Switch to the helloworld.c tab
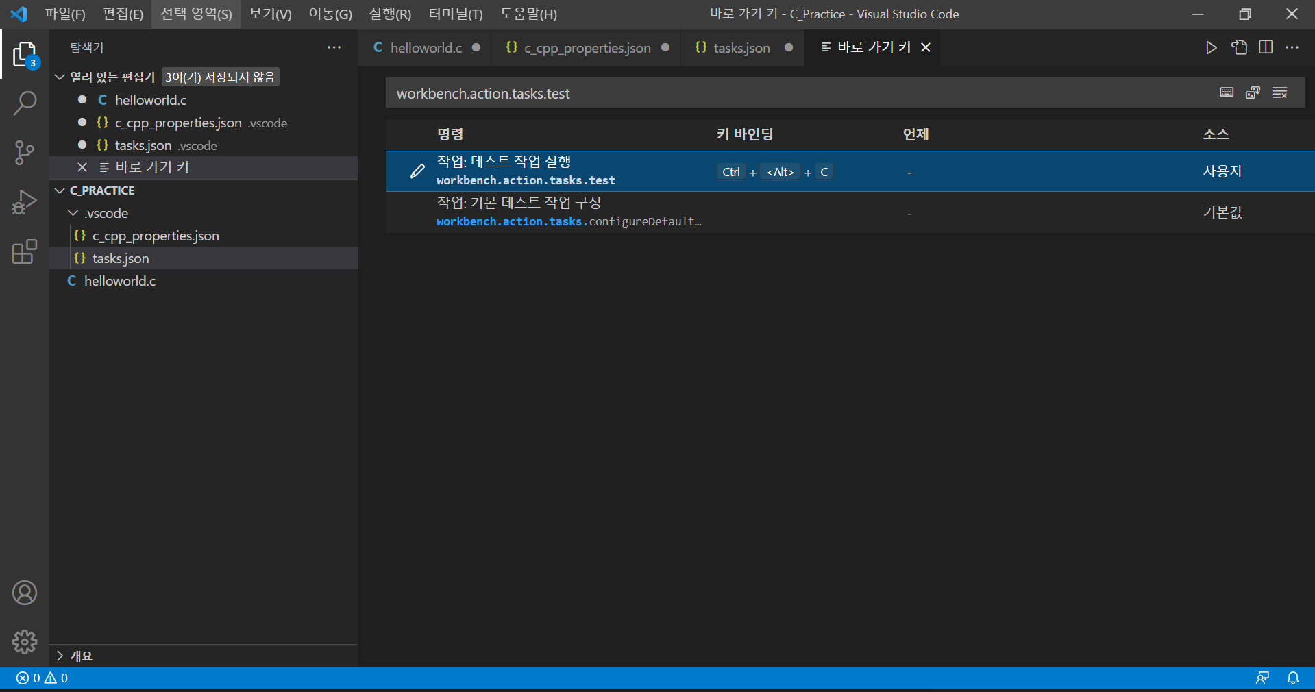Viewport: 1315px width, 692px height. coord(426,47)
